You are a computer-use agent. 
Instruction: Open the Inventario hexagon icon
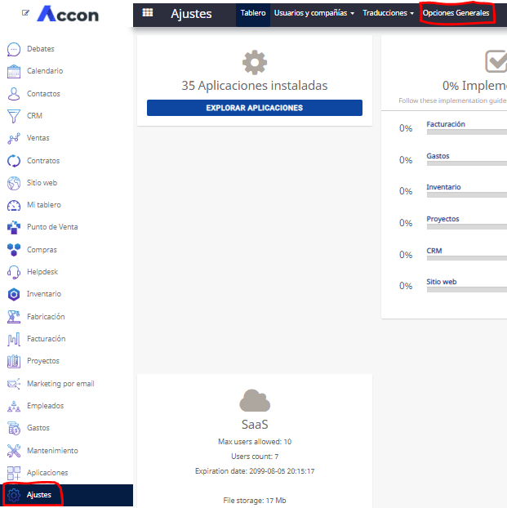14,294
